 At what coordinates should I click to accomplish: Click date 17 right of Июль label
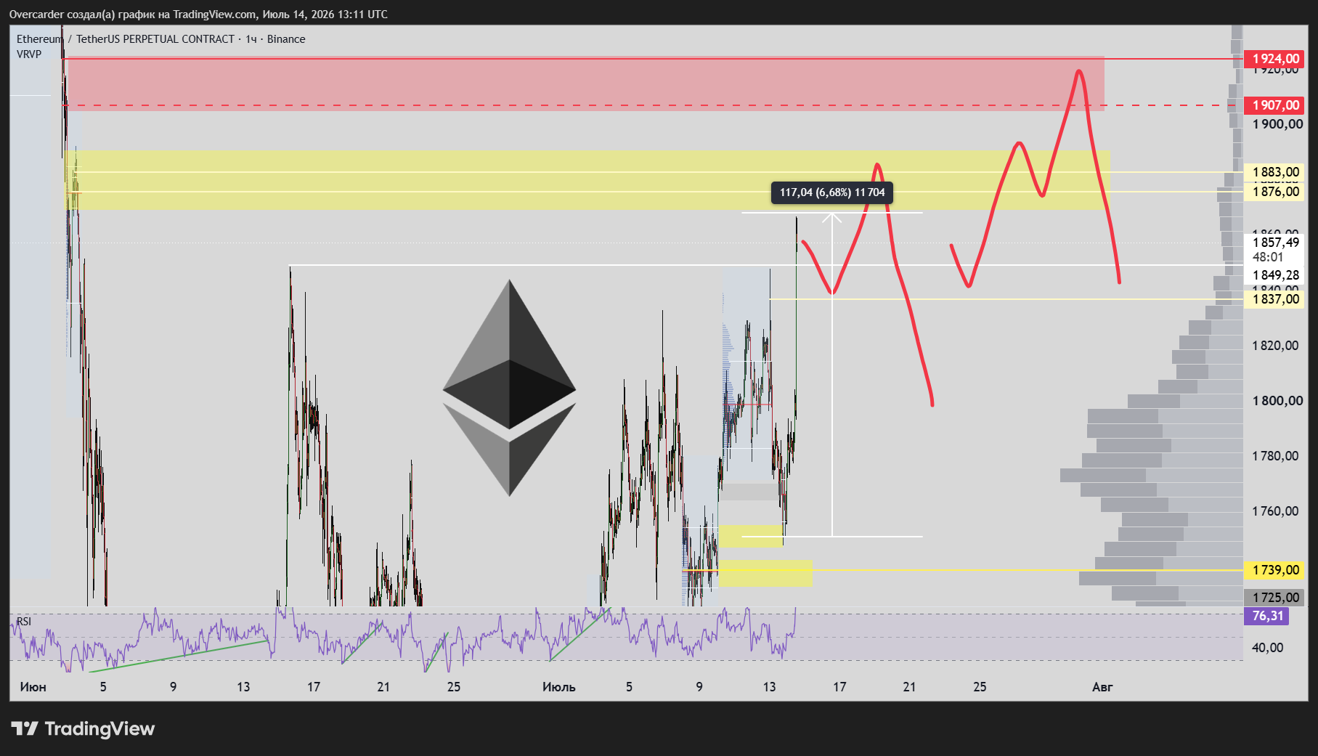click(839, 687)
